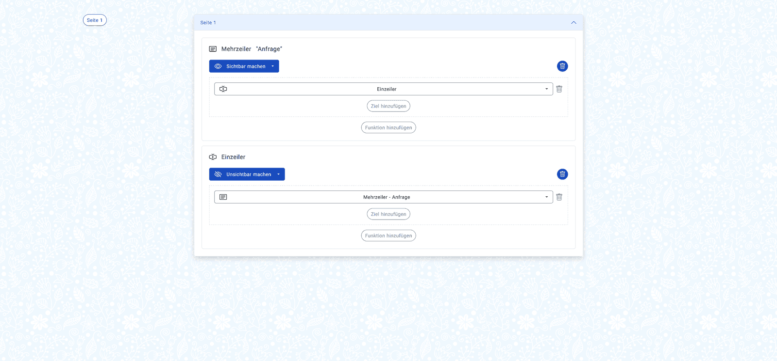777x361 pixels.
Task: Delete the Mehrzeiler "Anfrage" rule via blue trash
Action: (562, 66)
